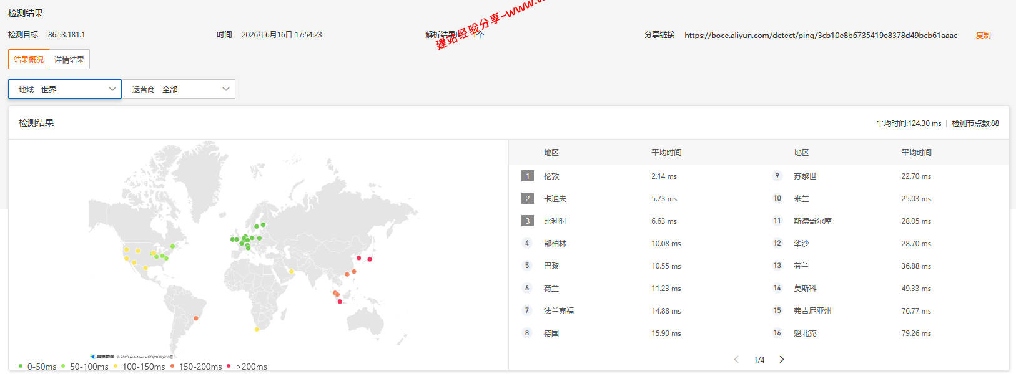Click rank badge 10 for 米兰

[x=777, y=198]
